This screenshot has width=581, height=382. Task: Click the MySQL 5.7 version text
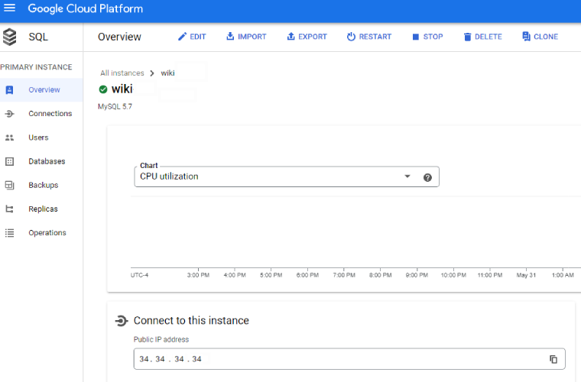click(115, 107)
